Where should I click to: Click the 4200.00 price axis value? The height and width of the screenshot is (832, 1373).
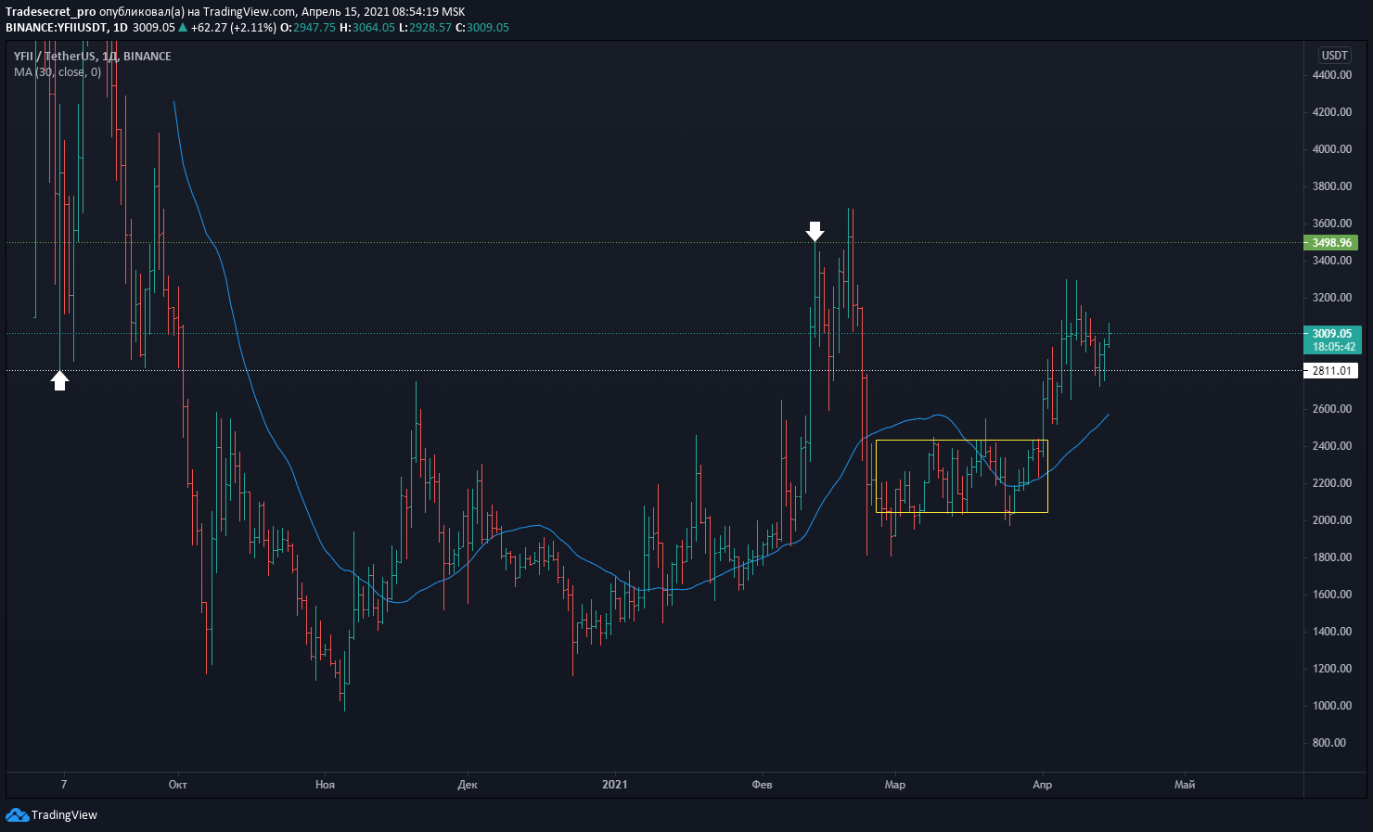pyautogui.click(x=1332, y=112)
